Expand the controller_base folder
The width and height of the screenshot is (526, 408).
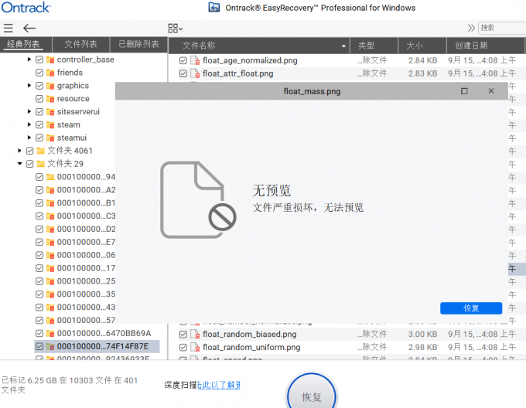pos(29,59)
